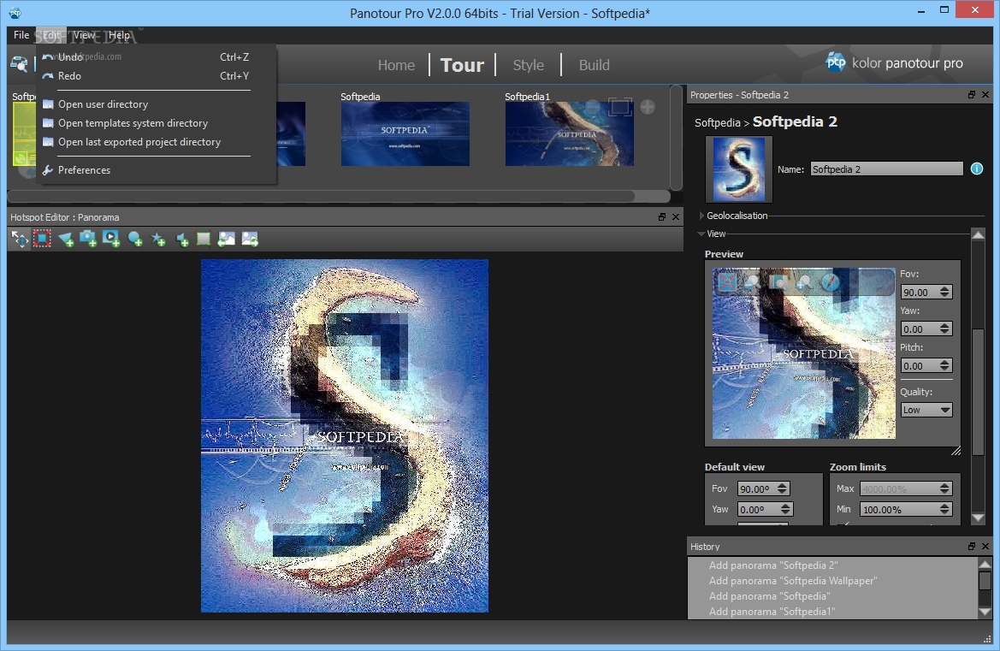Click the frame icon on Softpedia1 thumbnail
This screenshot has width=1000, height=651.
click(620, 106)
